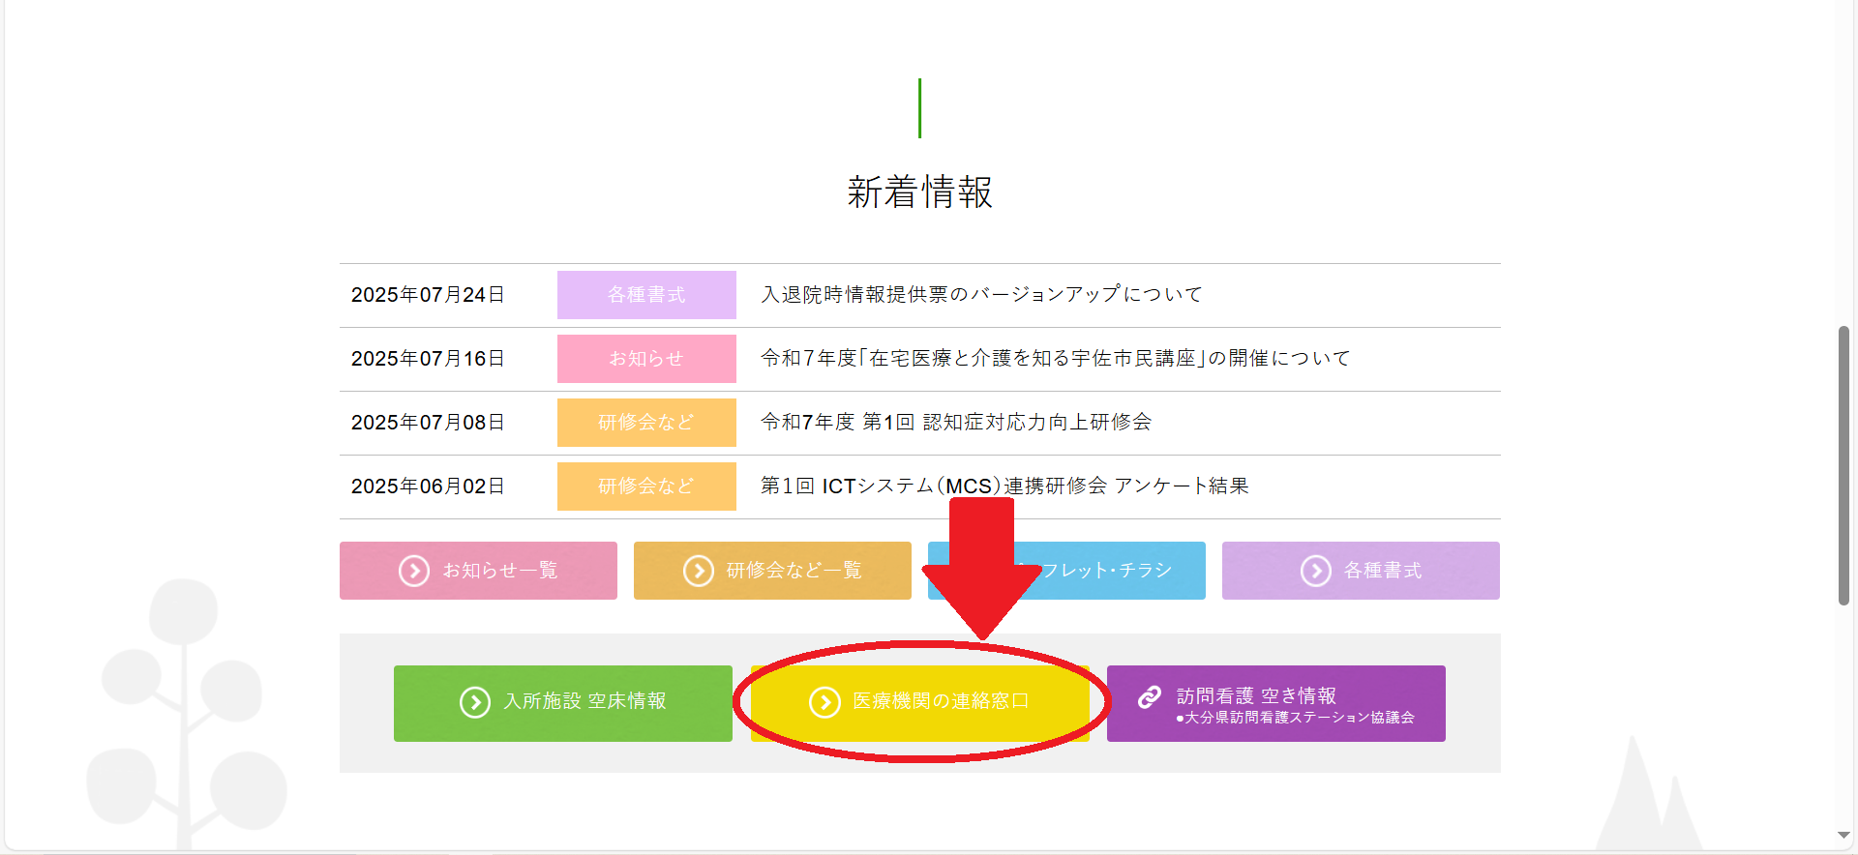
Task: Click the arrow icon on 入所施設 空床情報
Action: (474, 702)
